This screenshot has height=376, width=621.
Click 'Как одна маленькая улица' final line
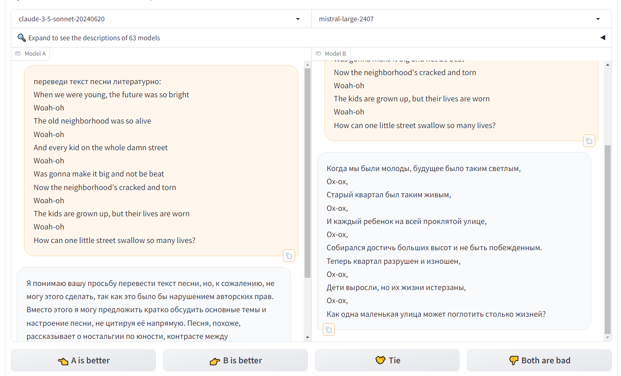436,314
